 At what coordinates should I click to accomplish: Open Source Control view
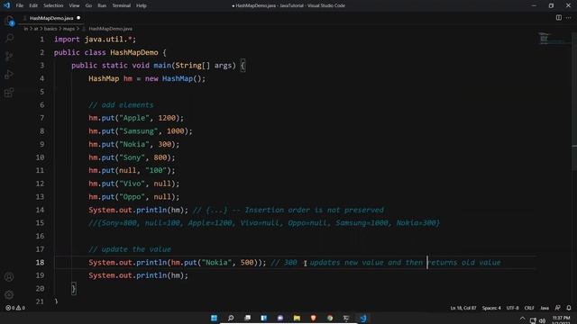click(x=9, y=56)
